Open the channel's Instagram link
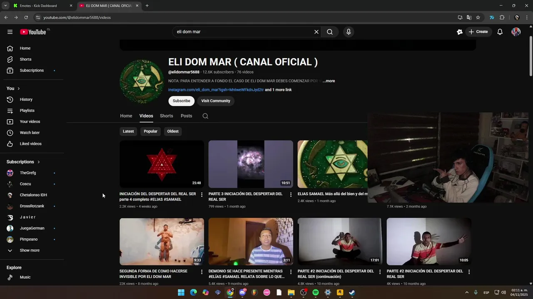The height and width of the screenshot is (299, 533). 216,90
